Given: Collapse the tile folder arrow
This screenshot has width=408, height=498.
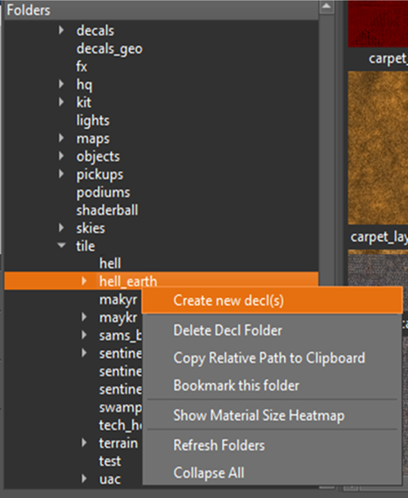Looking at the screenshot, I should (x=61, y=245).
